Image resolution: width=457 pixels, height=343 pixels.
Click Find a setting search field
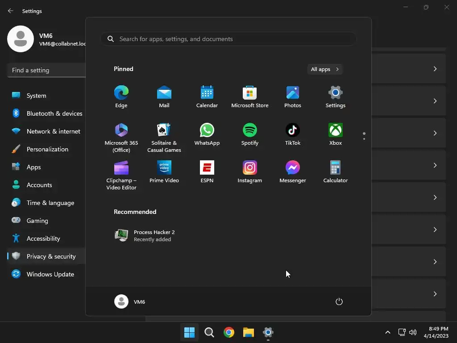click(x=46, y=70)
